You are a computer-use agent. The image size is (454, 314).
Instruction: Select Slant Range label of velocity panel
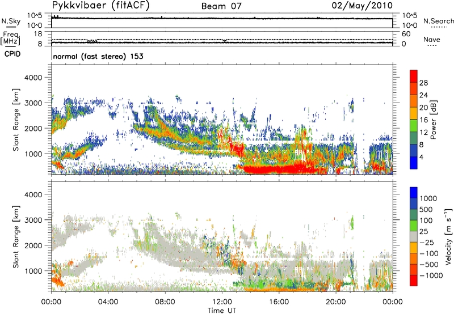point(16,237)
